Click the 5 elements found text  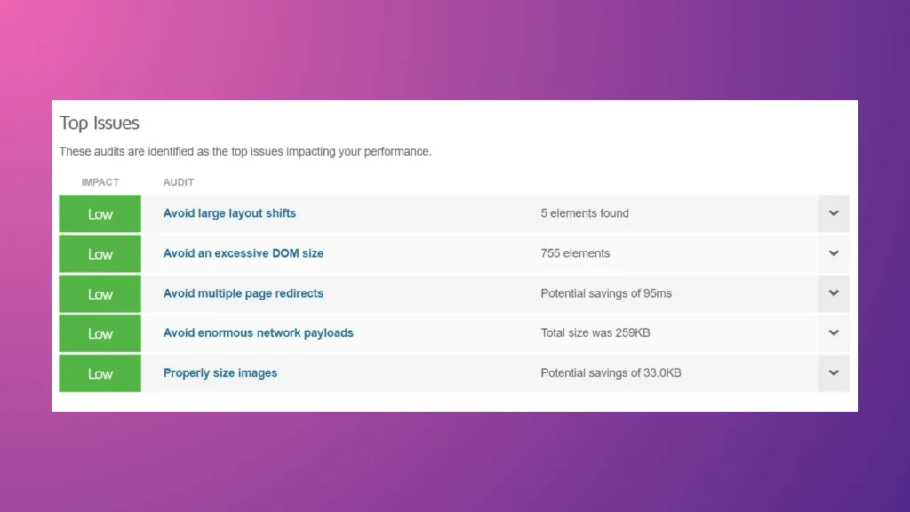(x=584, y=213)
